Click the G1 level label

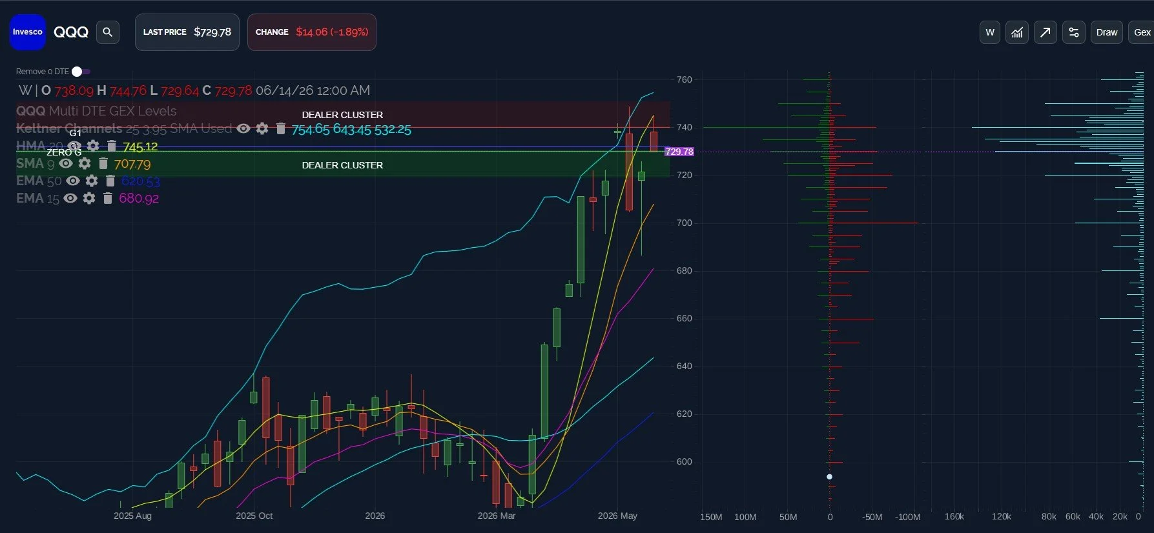point(76,133)
